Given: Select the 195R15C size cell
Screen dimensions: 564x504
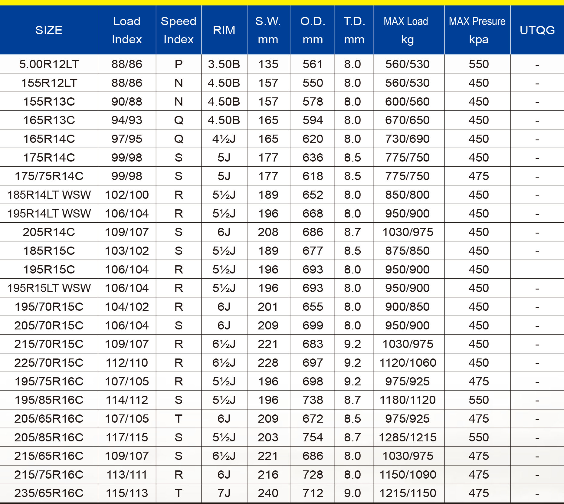Looking at the screenshot, I should [x=49, y=270].
